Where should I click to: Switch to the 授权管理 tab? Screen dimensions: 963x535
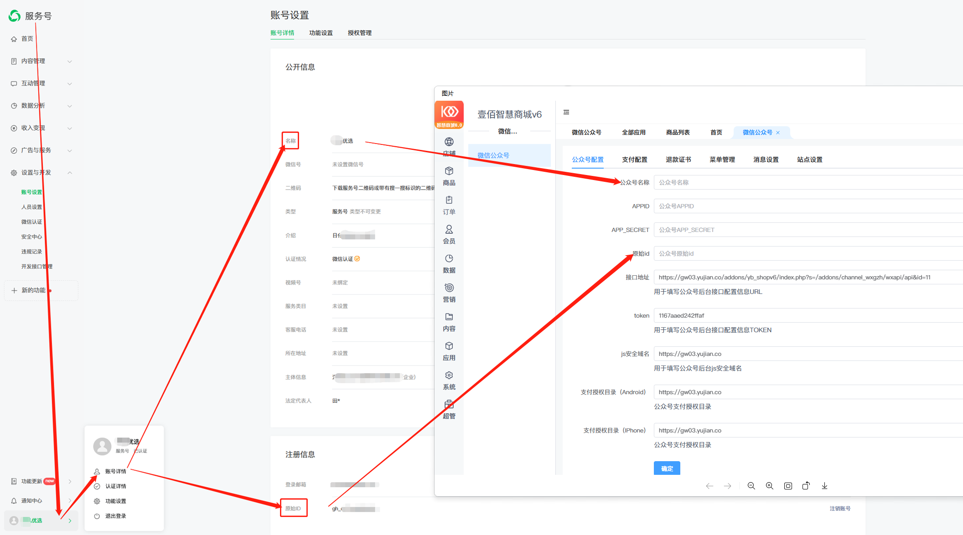pyautogui.click(x=360, y=33)
